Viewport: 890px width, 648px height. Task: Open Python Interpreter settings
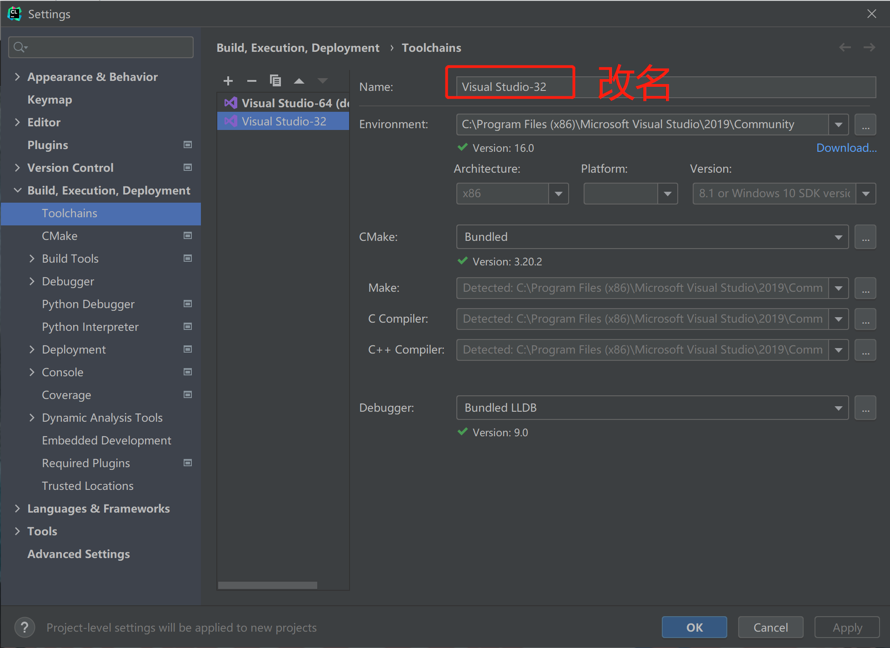click(x=90, y=327)
